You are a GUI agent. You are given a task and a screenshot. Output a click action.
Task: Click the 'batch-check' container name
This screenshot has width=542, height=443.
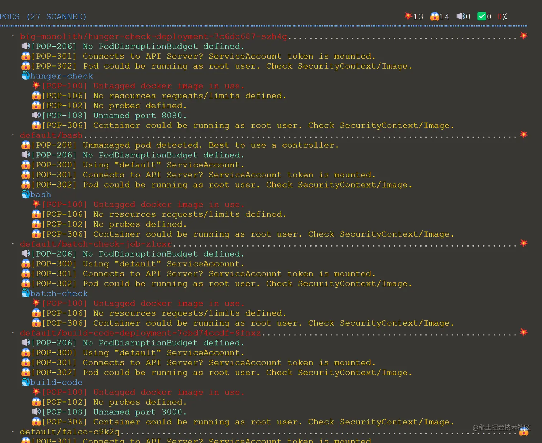59,293
